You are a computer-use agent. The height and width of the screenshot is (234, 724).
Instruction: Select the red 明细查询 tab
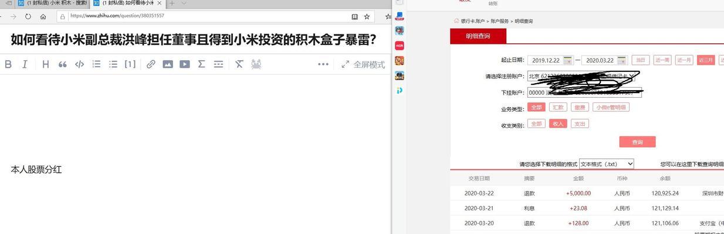click(478, 36)
